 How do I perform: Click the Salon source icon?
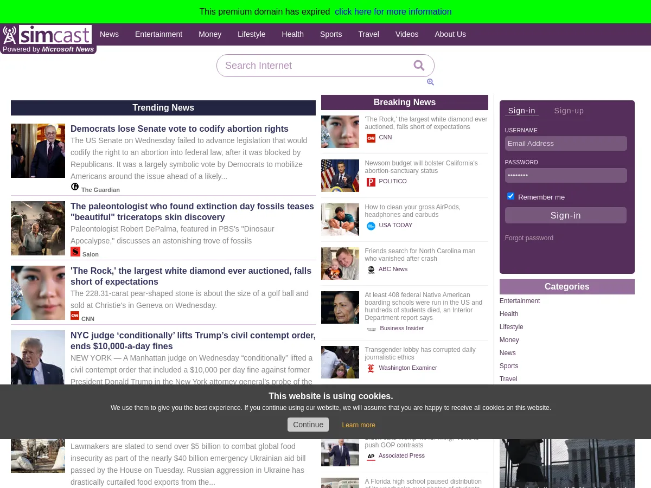click(75, 252)
